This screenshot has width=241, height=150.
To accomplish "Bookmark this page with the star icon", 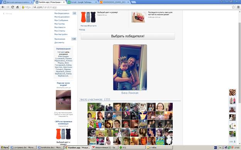I will click(x=233, y=7).
